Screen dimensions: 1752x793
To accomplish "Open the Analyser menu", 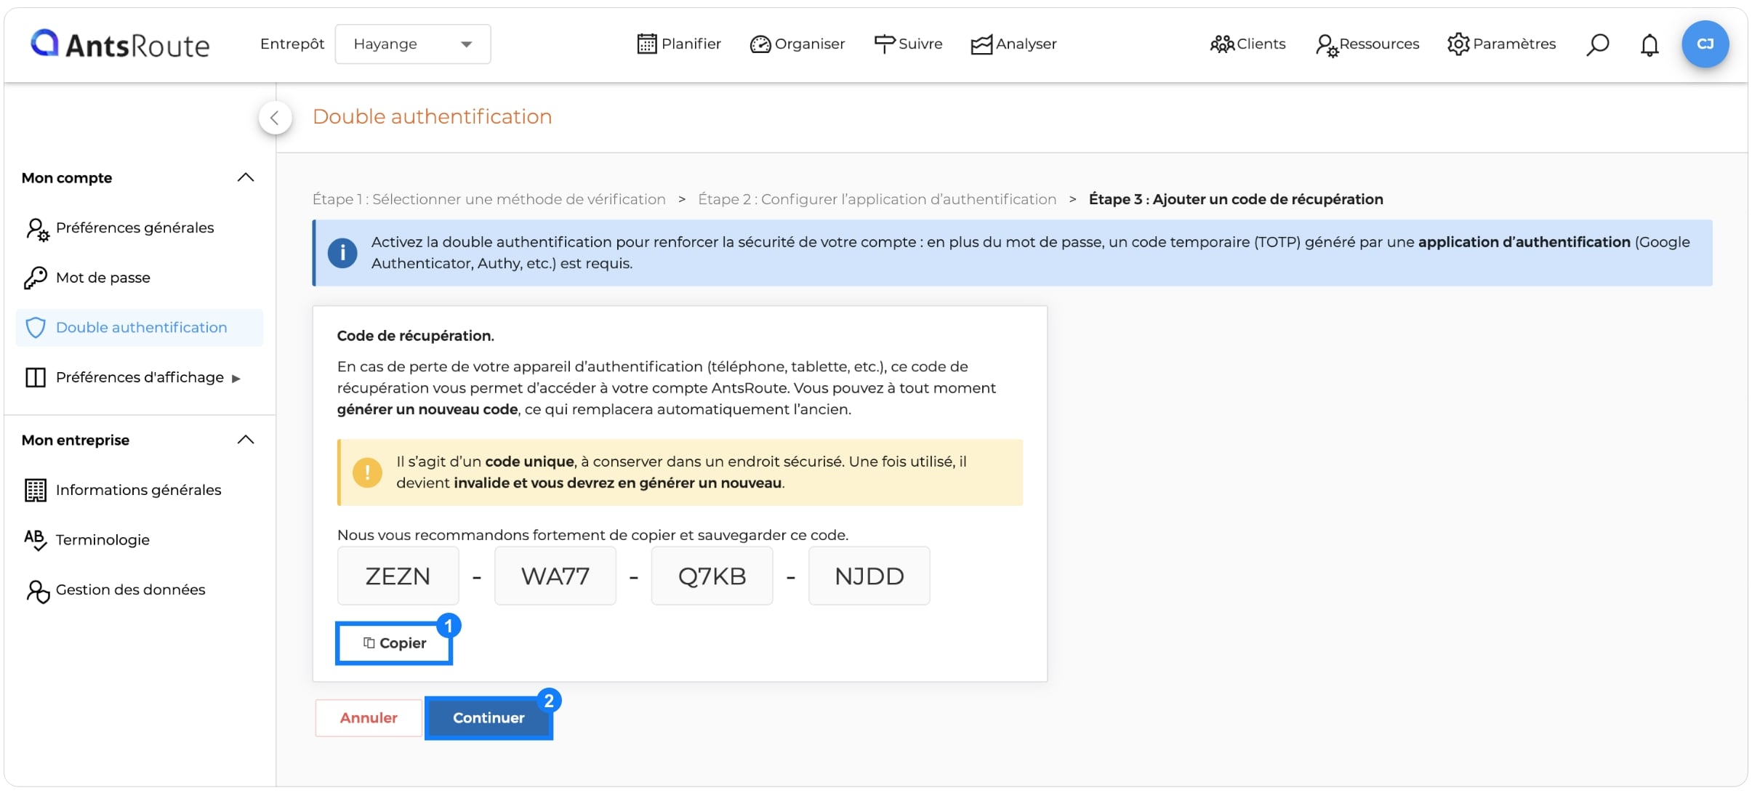I will click(x=1013, y=44).
